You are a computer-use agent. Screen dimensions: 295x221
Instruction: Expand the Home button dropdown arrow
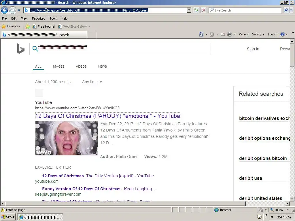click(x=207, y=35)
